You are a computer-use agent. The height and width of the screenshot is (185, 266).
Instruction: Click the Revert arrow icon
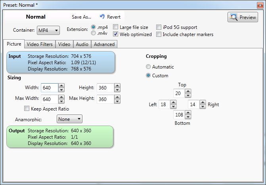[102, 17]
